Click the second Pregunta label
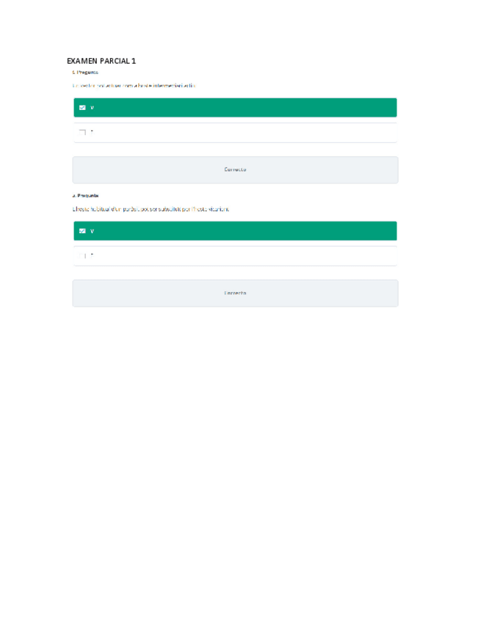 click(85, 196)
